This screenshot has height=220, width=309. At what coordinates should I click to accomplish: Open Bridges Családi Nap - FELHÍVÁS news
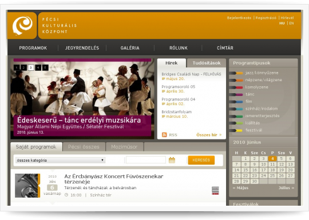(x=191, y=74)
